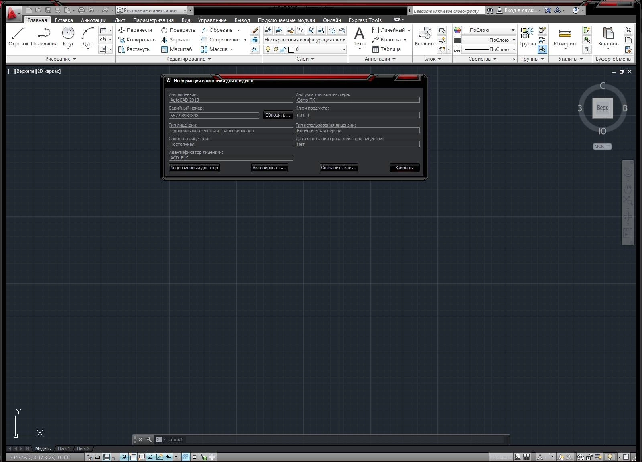Viewport: 642px width, 462px height.
Task: Toggle grid display in status bar
Action: pyautogui.click(x=106, y=457)
